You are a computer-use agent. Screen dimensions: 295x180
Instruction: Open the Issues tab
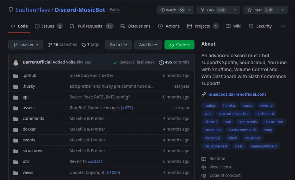coord(49,26)
